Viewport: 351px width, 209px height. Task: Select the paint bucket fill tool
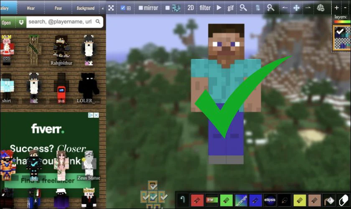pyautogui.click(x=329, y=201)
